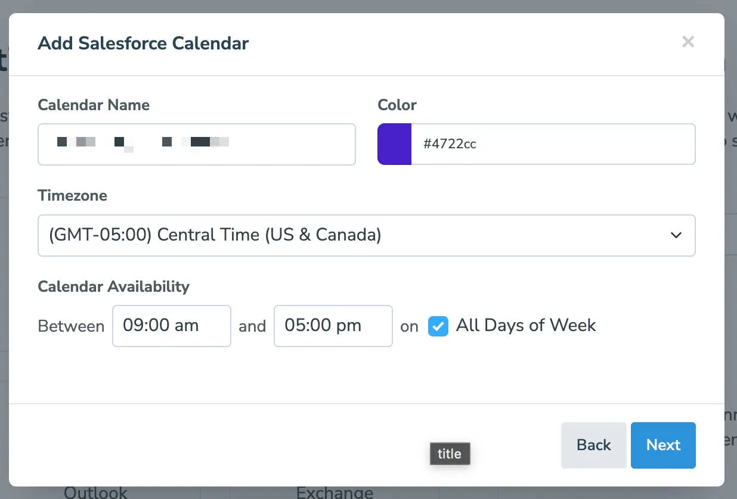Viewport: 737px width, 499px height.
Task: Click the title tooltip near the buttons
Action: (x=450, y=454)
